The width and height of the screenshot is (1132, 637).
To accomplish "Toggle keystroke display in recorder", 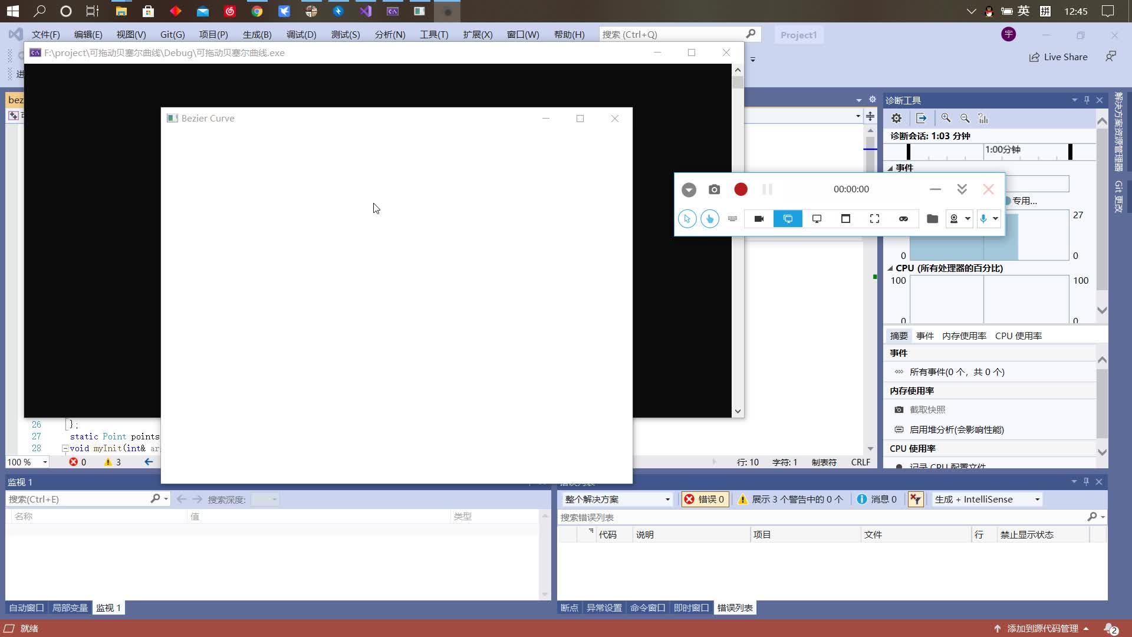I will coord(732,219).
